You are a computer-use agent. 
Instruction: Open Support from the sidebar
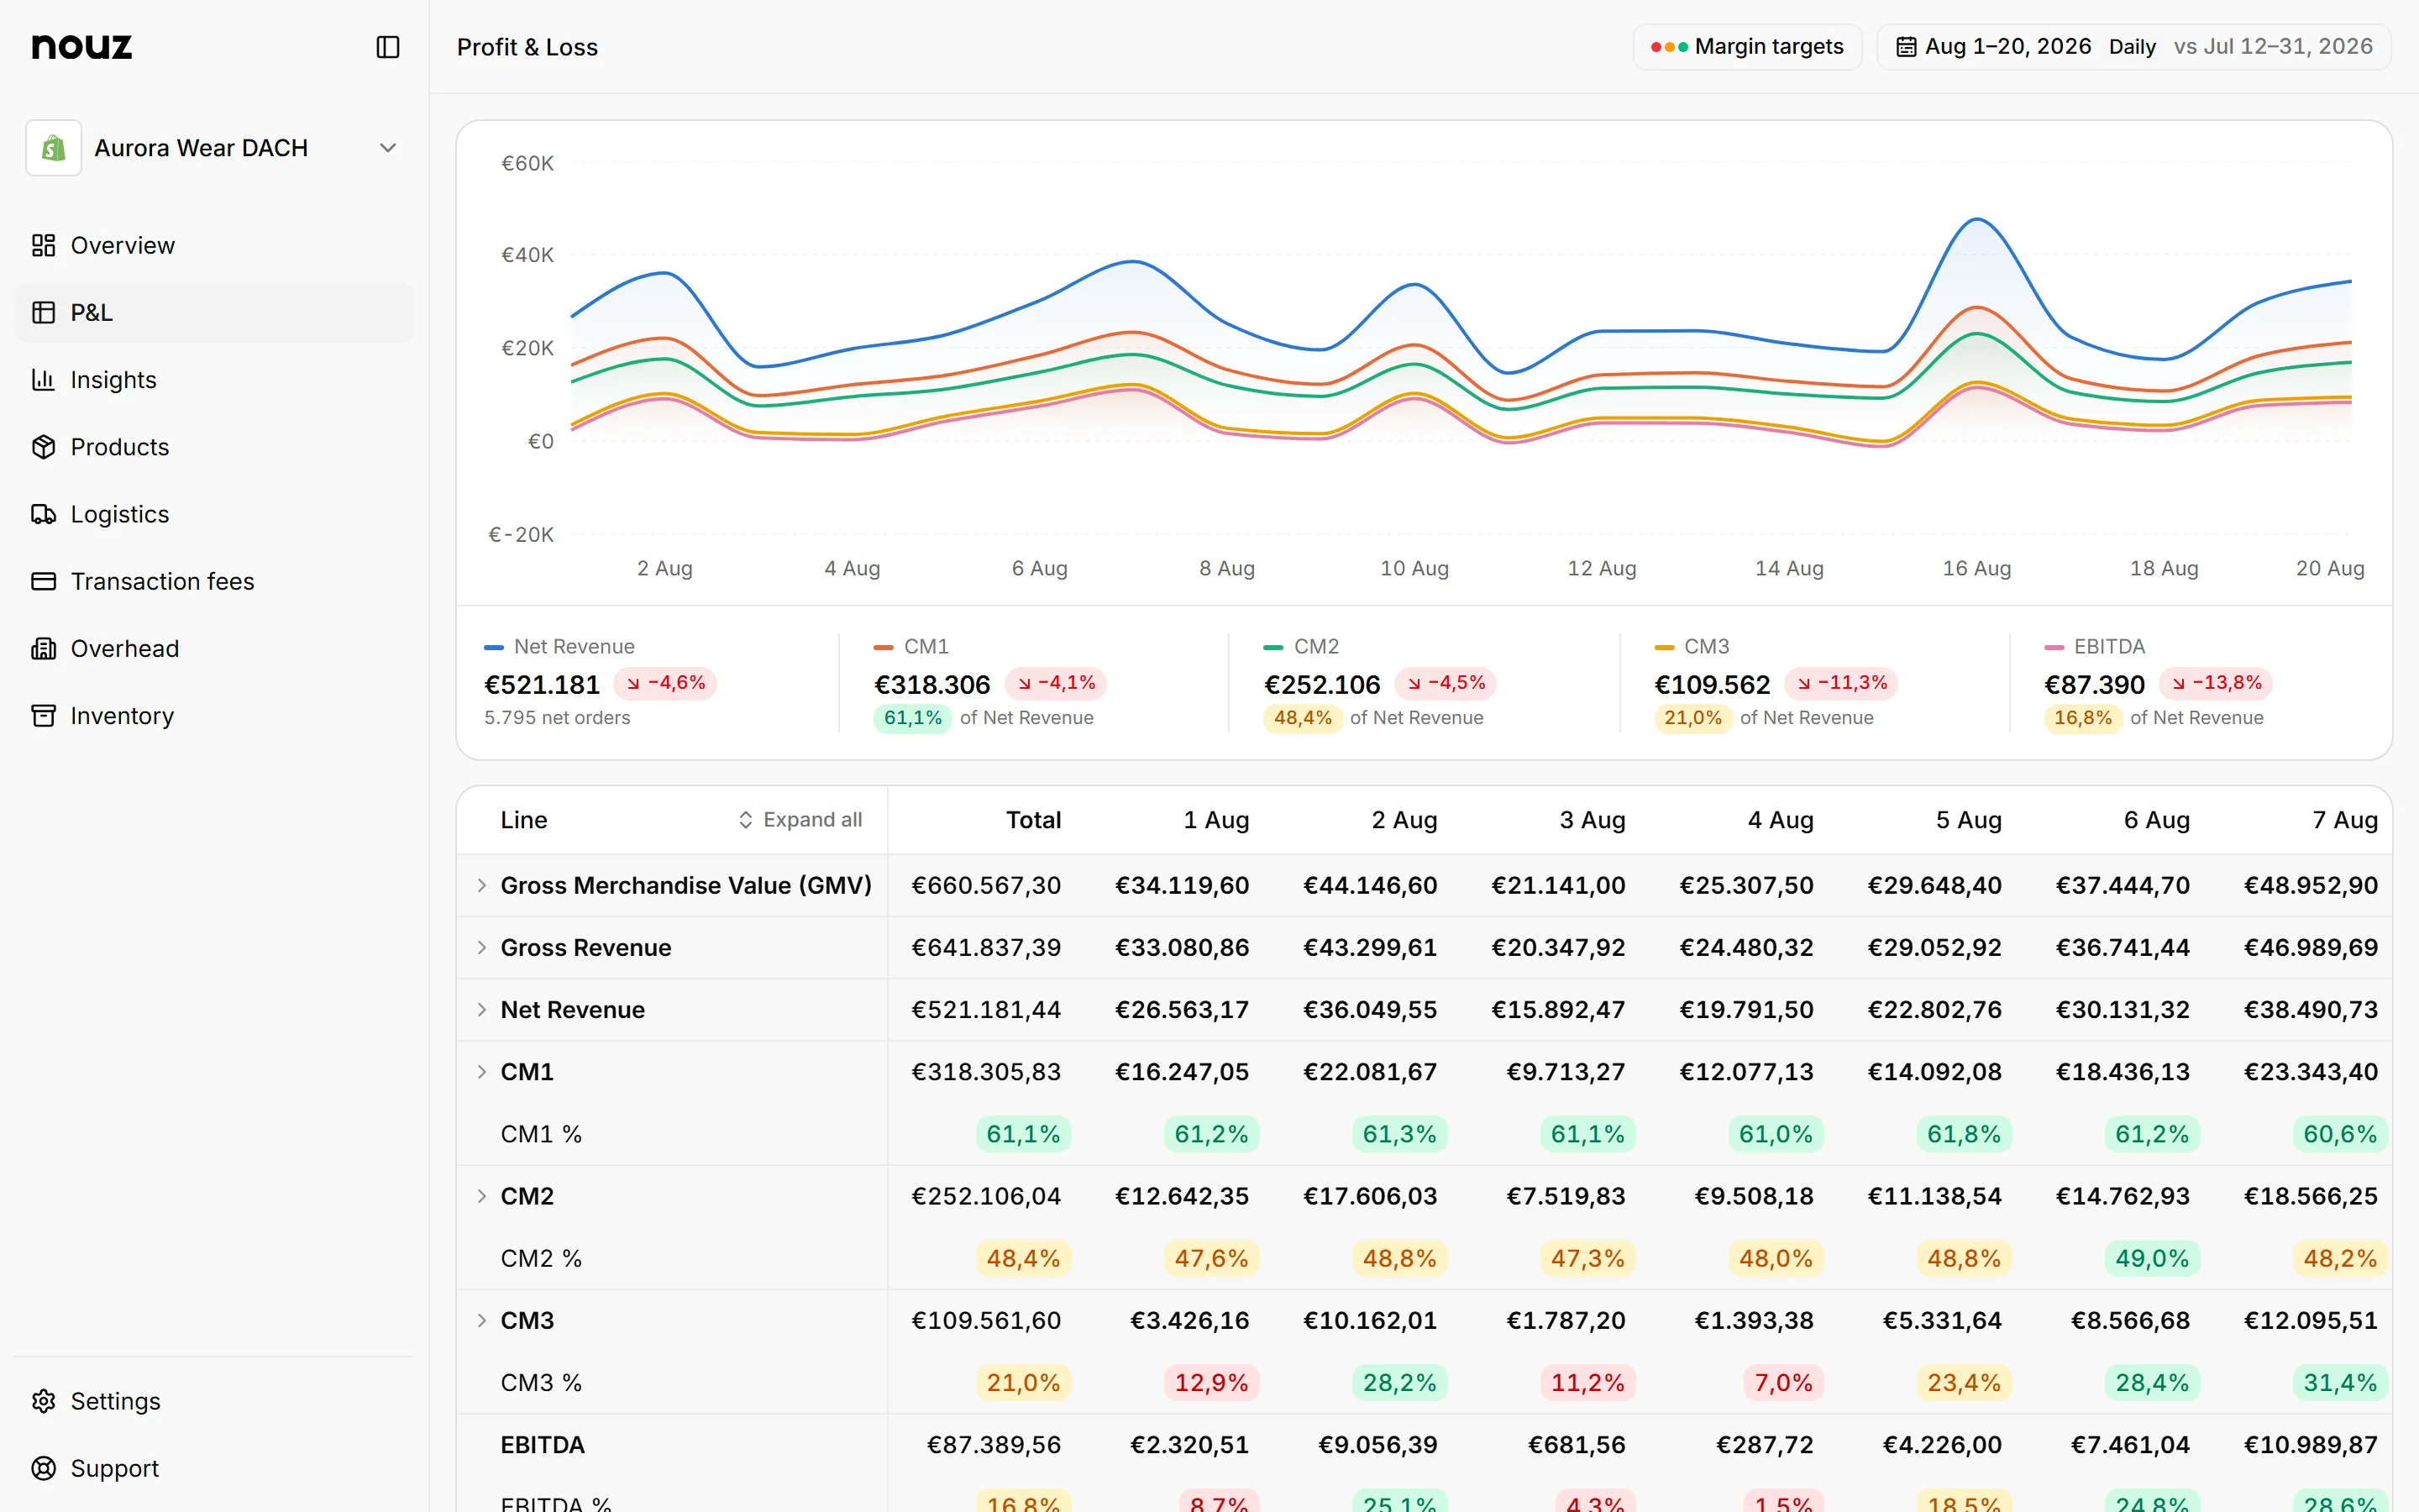coord(214,1468)
